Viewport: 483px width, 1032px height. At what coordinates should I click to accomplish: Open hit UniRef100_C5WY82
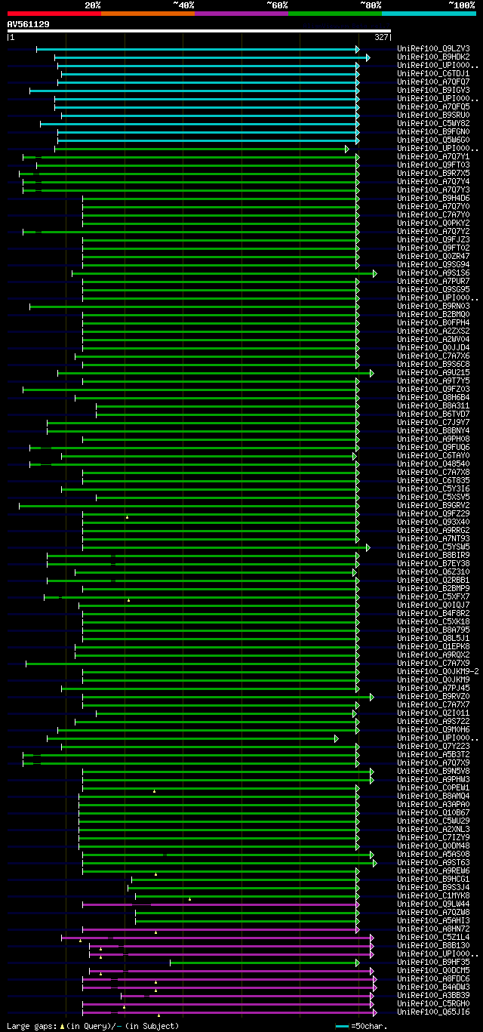click(433, 124)
